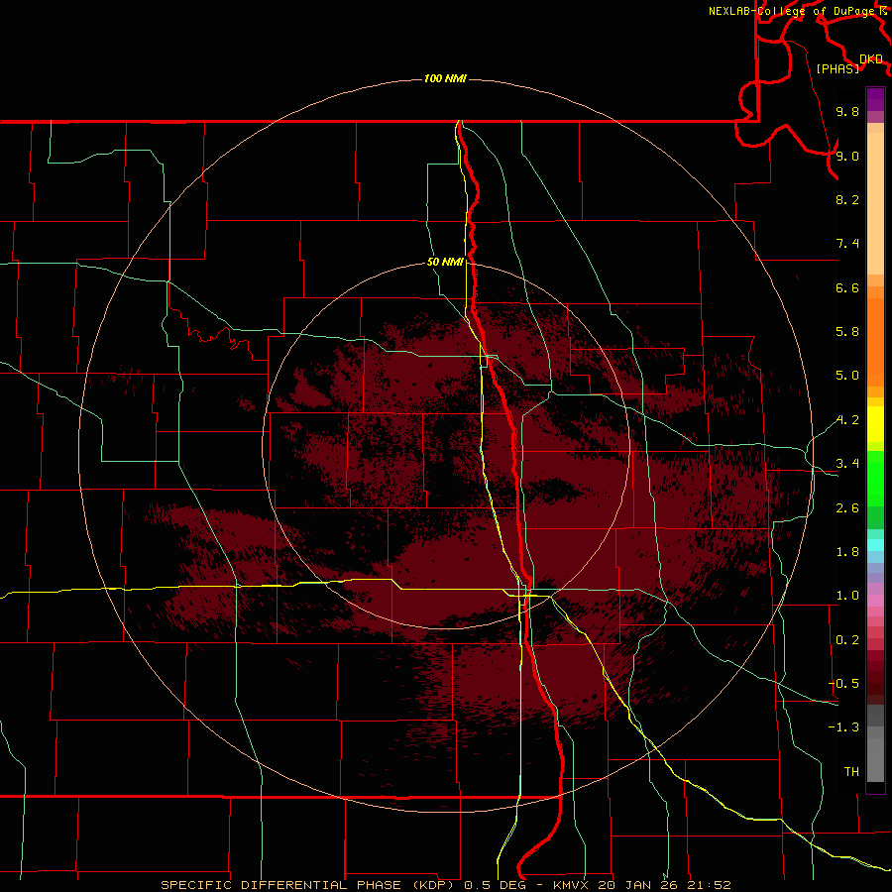Click the 5.8 scale value

click(x=847, y=332)
